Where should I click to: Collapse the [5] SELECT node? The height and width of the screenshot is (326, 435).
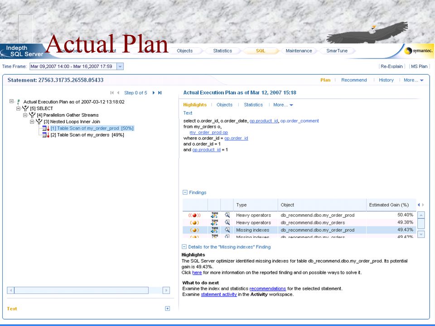tap(18, 108)
